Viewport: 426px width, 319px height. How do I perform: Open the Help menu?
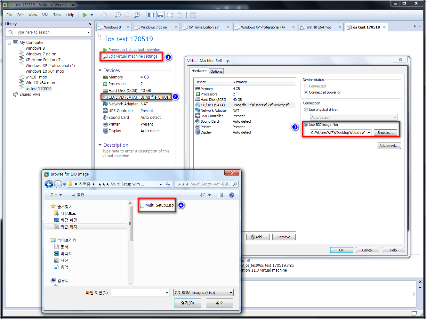pos(70,15)
